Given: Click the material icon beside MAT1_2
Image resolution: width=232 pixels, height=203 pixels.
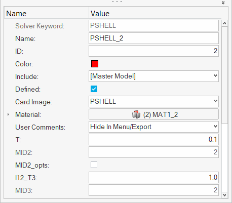Looking at the screenshot, I should pyautogui.click(x=136, y=114).
